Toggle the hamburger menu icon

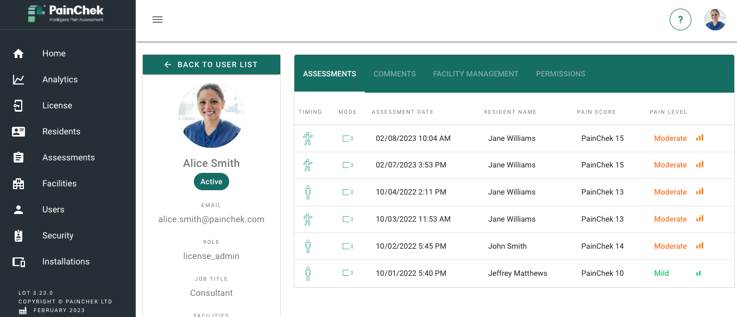tap(158, 20)
